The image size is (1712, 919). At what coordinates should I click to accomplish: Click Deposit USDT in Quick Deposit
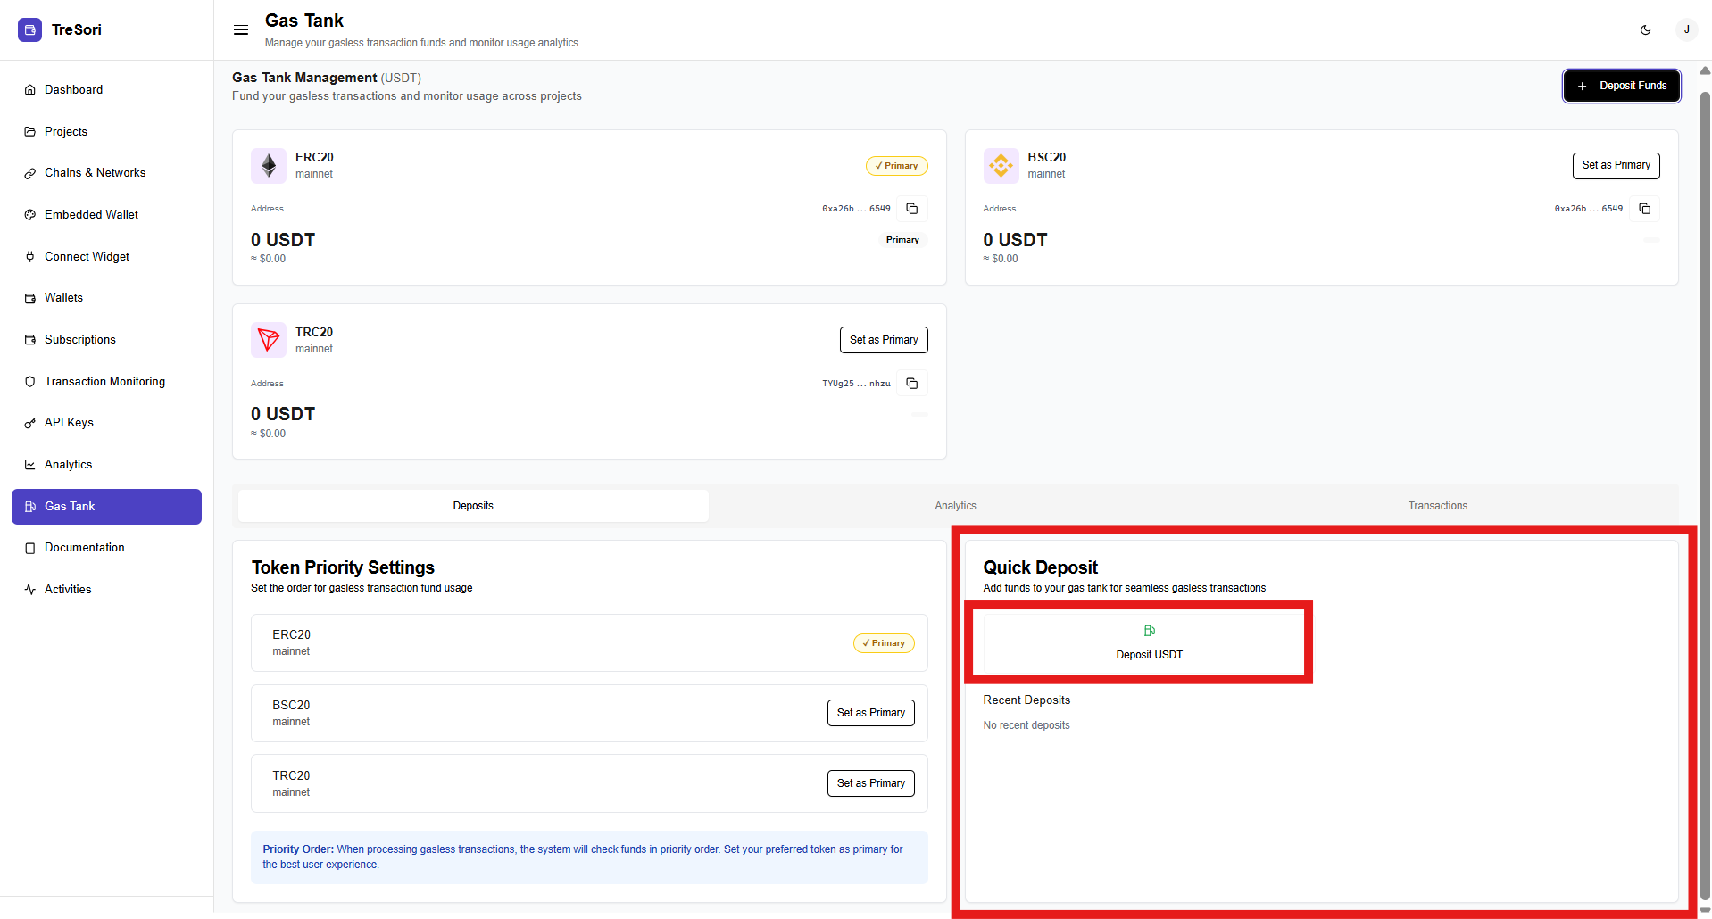point(1149,642)
